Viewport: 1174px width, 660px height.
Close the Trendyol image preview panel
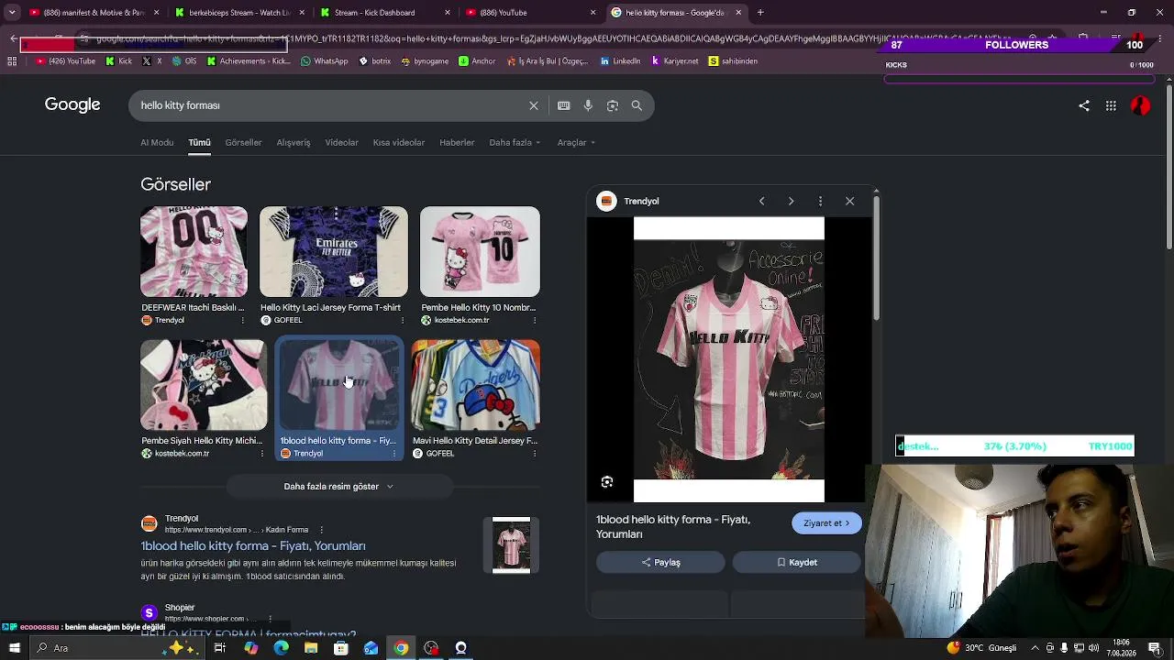click(849, 201)
